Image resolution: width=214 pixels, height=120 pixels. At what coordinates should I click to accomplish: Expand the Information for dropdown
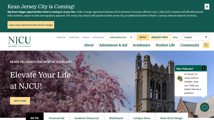point(121,37)
